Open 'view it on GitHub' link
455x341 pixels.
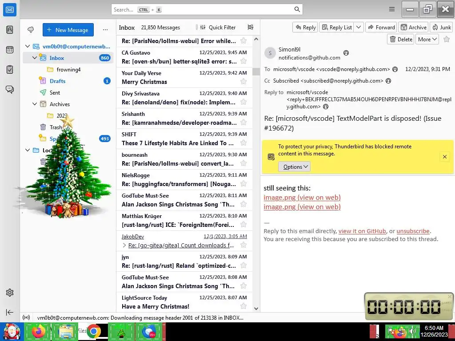click(362, 231)
